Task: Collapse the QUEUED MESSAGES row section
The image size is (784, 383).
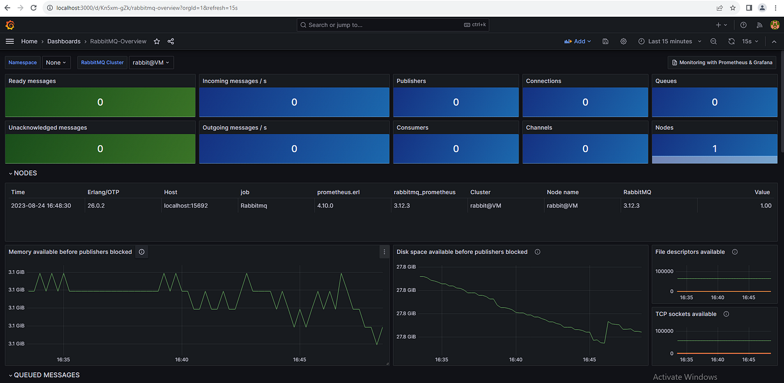Action: [x=44, y=375]
